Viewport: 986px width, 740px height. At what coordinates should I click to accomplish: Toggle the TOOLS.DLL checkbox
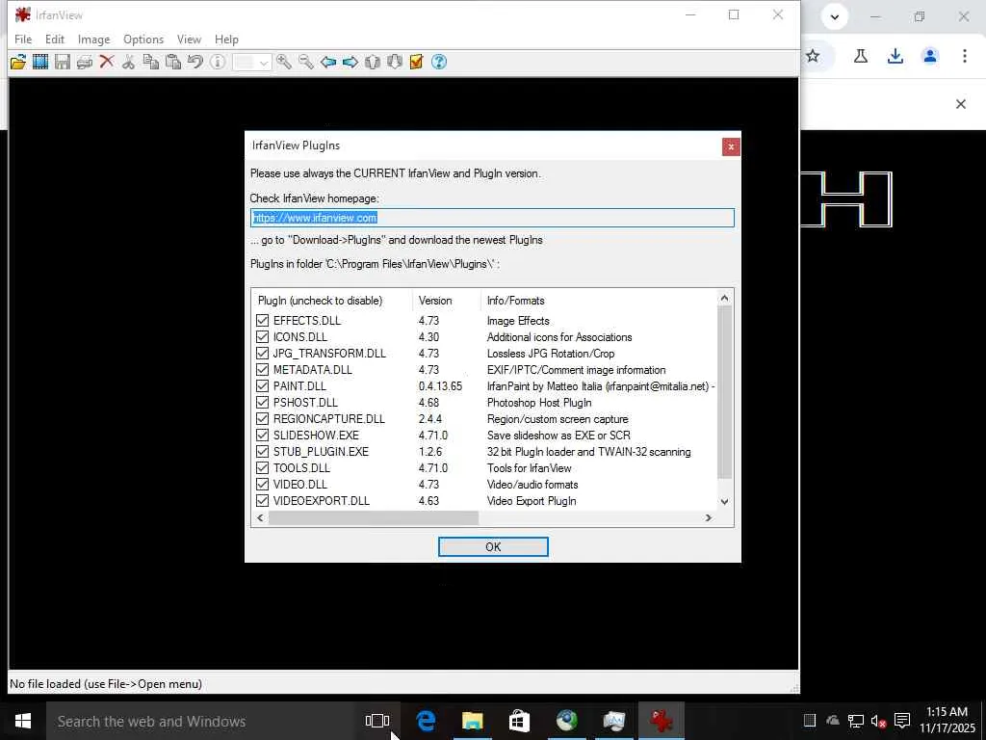[x=262, y=467]
